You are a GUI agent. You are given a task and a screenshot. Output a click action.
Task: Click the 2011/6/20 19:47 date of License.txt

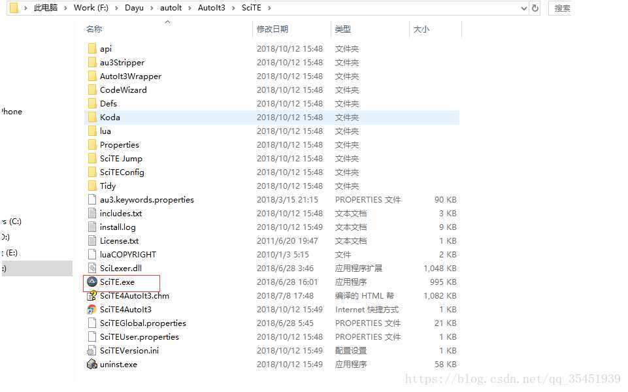pos(287,240)
